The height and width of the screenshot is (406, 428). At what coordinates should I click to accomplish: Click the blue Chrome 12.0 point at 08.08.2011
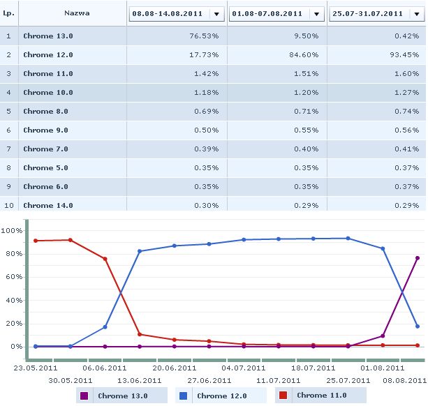pyautogui.click(x=418, y=326)
